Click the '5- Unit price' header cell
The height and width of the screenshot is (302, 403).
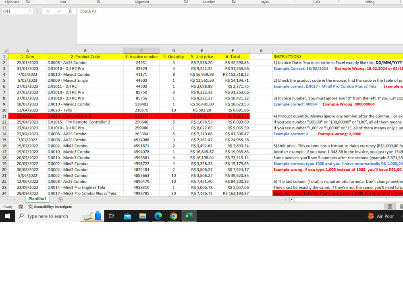pyautogui.click(x=202, y=56)
